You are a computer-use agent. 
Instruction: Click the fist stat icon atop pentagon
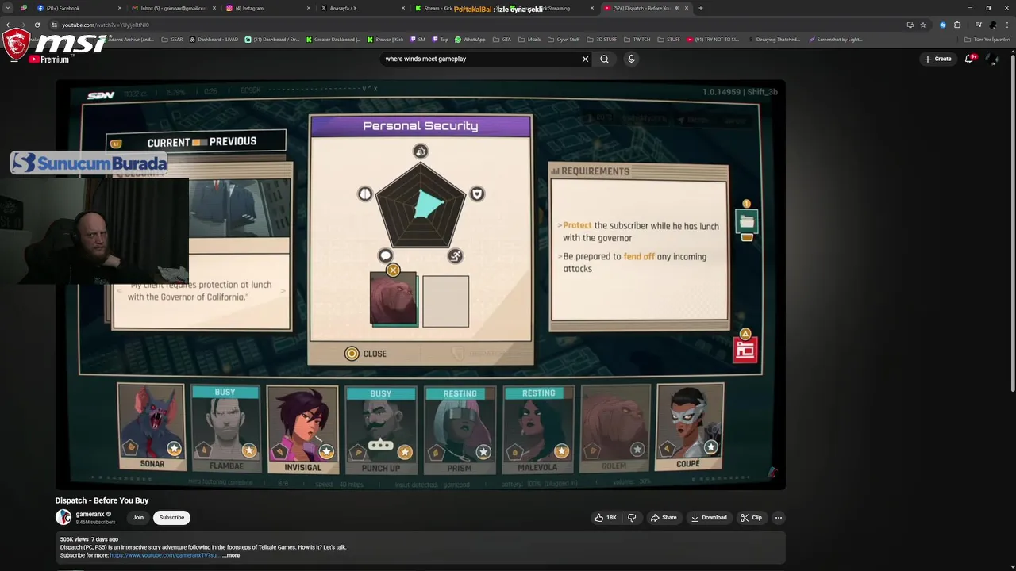421,151
